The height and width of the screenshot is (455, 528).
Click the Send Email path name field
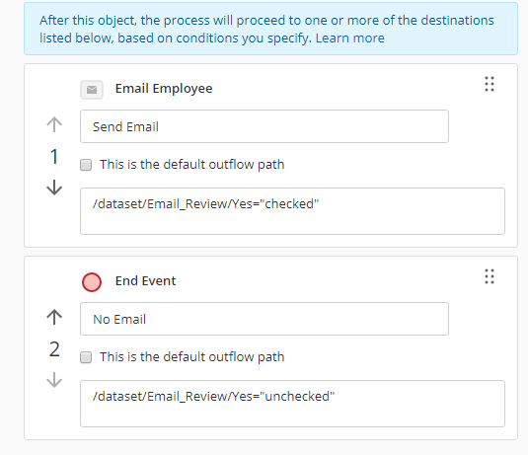[x=264, y=126]
